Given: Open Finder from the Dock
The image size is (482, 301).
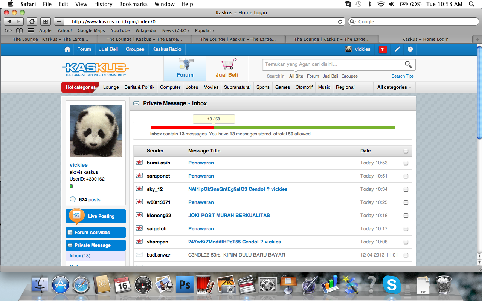Looking at the screenshot, I should tap(40, 285).
